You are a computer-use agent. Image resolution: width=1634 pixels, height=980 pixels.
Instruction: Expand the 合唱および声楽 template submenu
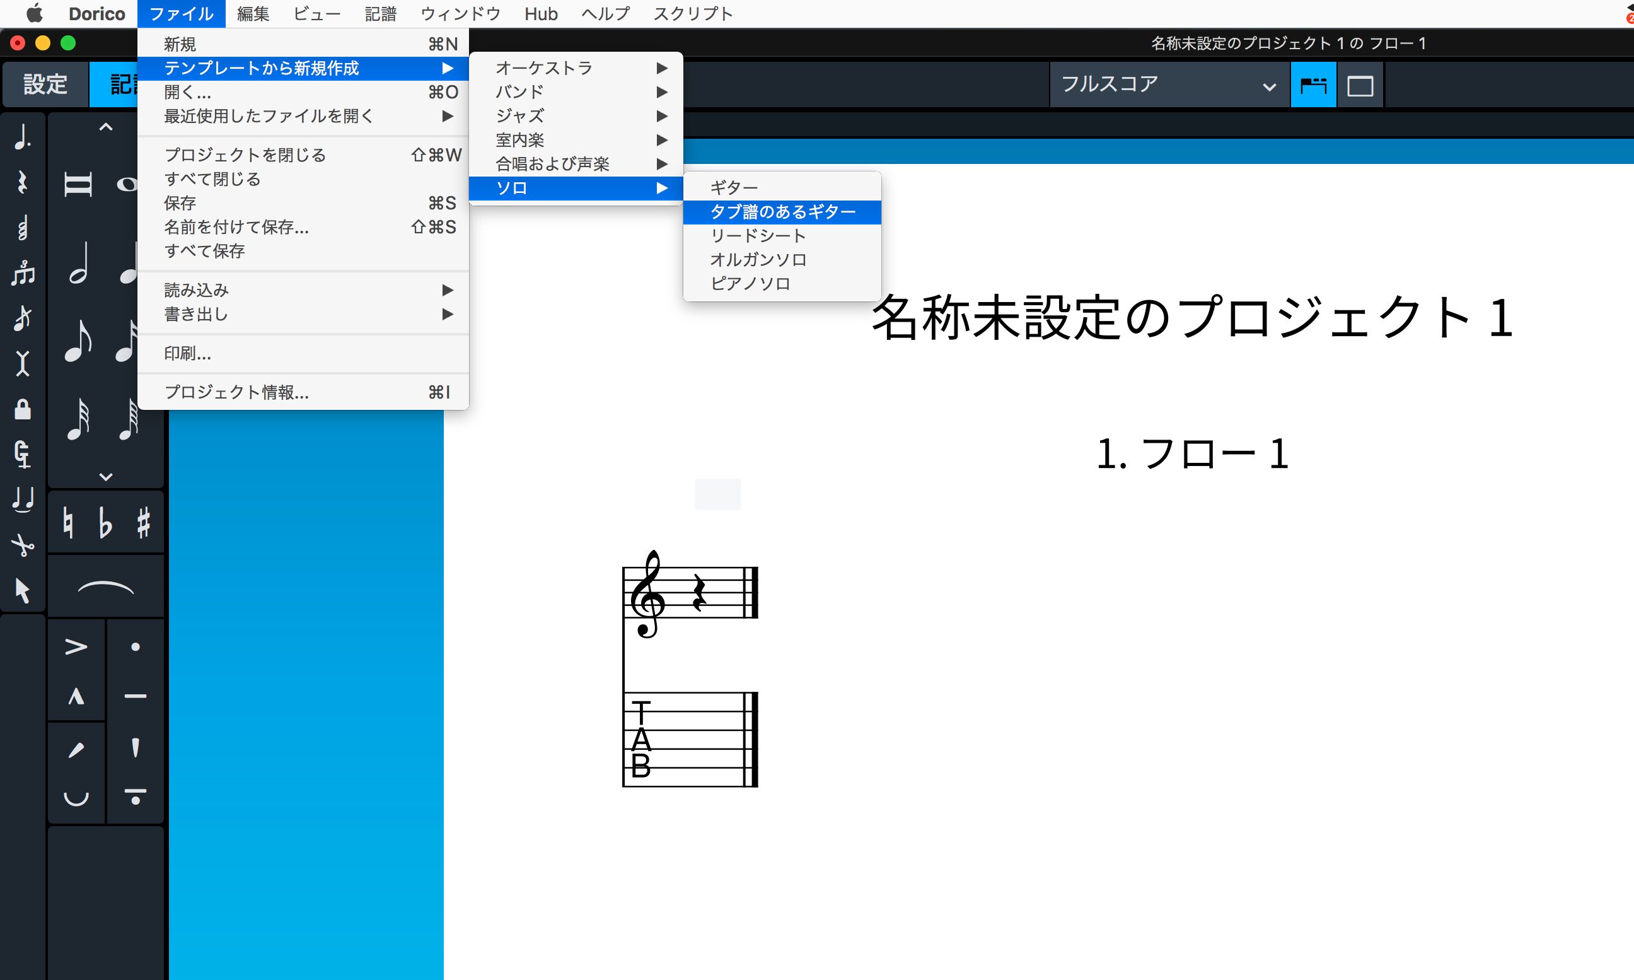click(576, 164)
